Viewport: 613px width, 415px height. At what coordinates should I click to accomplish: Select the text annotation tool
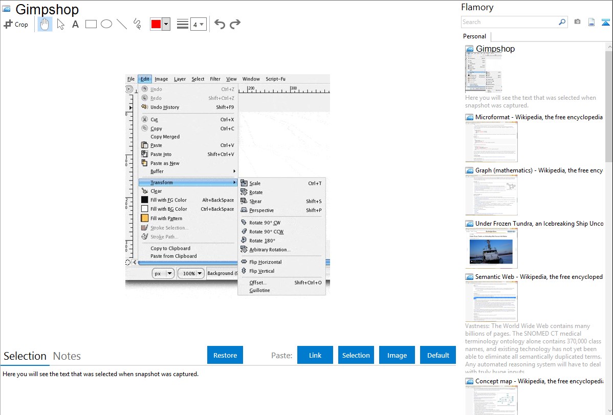(75, 24)
